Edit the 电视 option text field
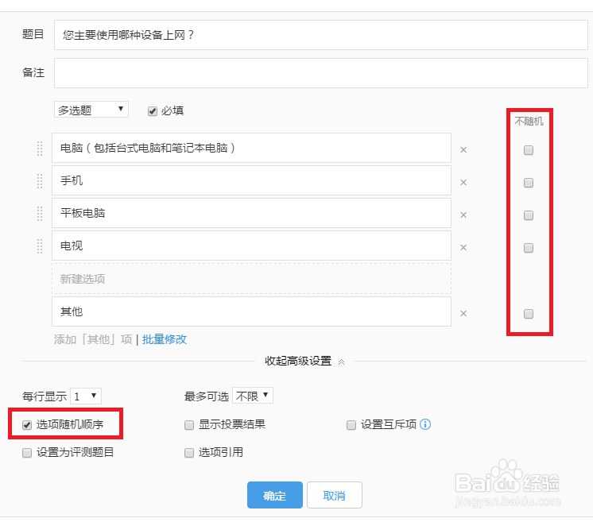The image size is (593, 522). (x=251, y=246)
